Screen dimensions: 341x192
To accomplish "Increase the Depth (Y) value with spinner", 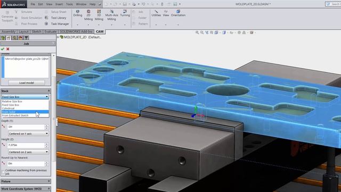I will [x=46, y=125].
